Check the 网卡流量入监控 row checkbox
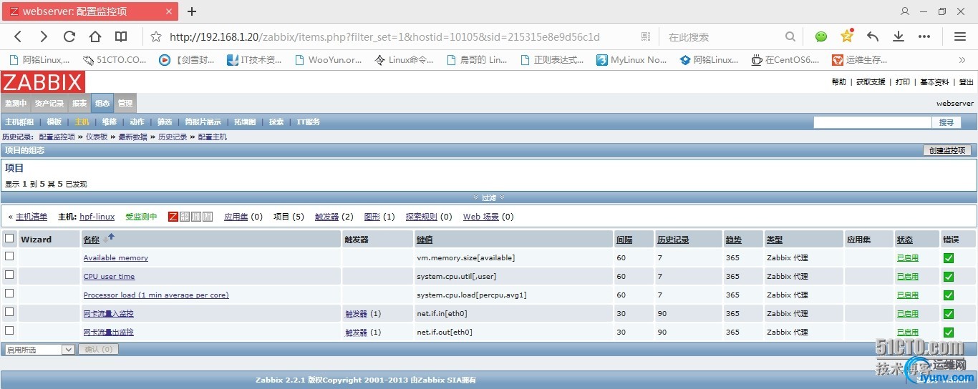978x389 pixels. (9, 312)
